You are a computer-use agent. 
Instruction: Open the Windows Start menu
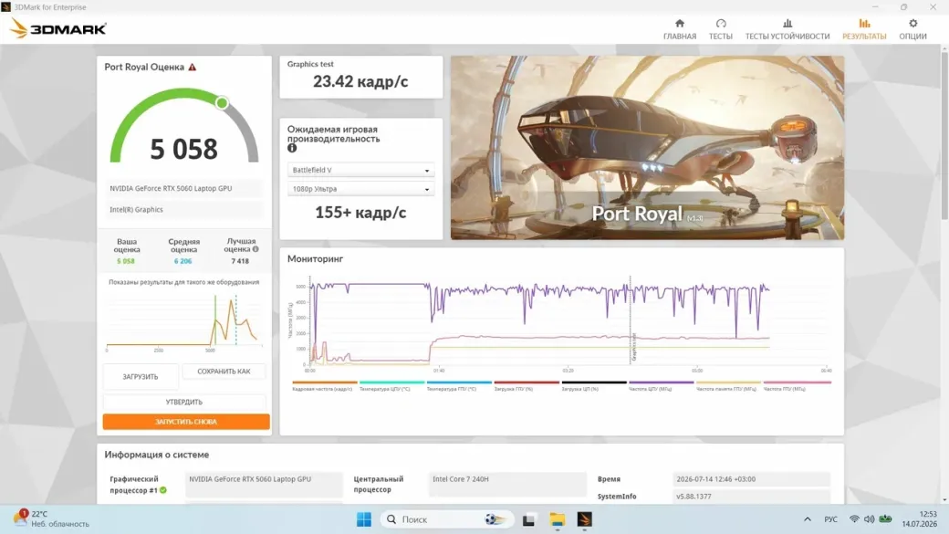[364, 519]
